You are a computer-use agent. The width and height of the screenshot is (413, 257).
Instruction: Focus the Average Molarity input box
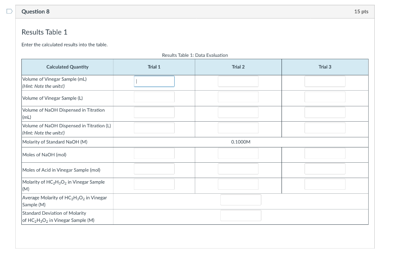pos(241,200)
